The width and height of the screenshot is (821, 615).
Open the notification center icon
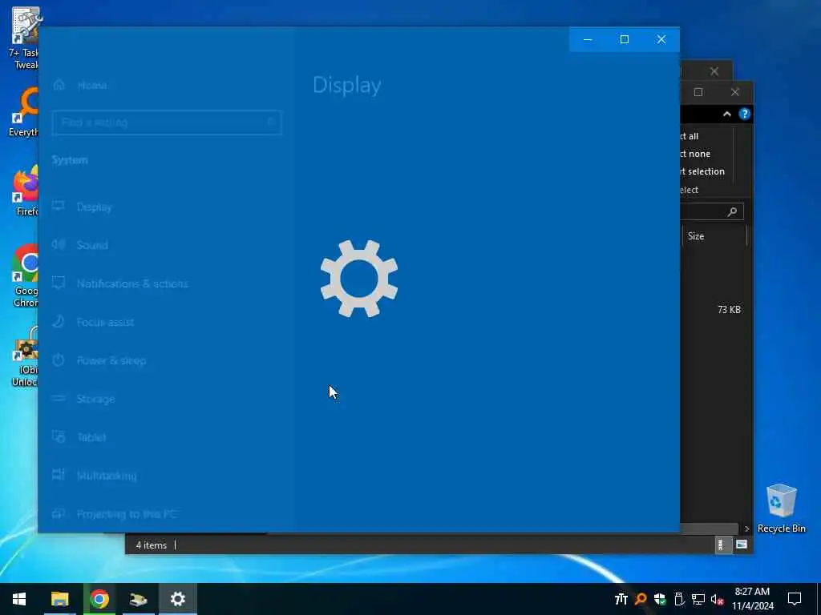pyautogui.click(x=795, y=599)
